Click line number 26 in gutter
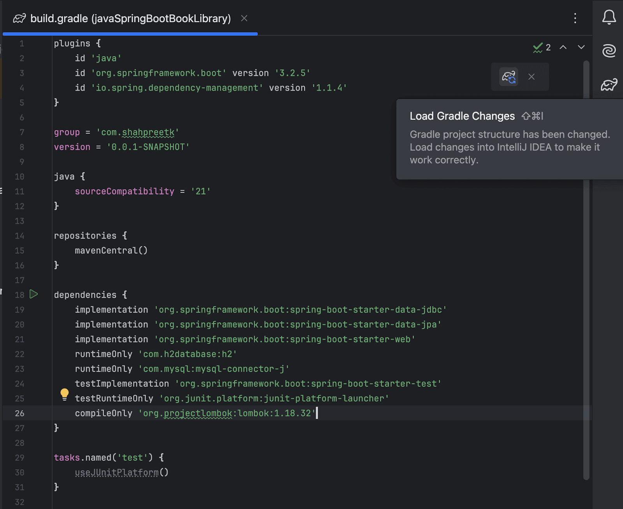The width and height of the screenshot is (623, 509). tap(19, 413)
